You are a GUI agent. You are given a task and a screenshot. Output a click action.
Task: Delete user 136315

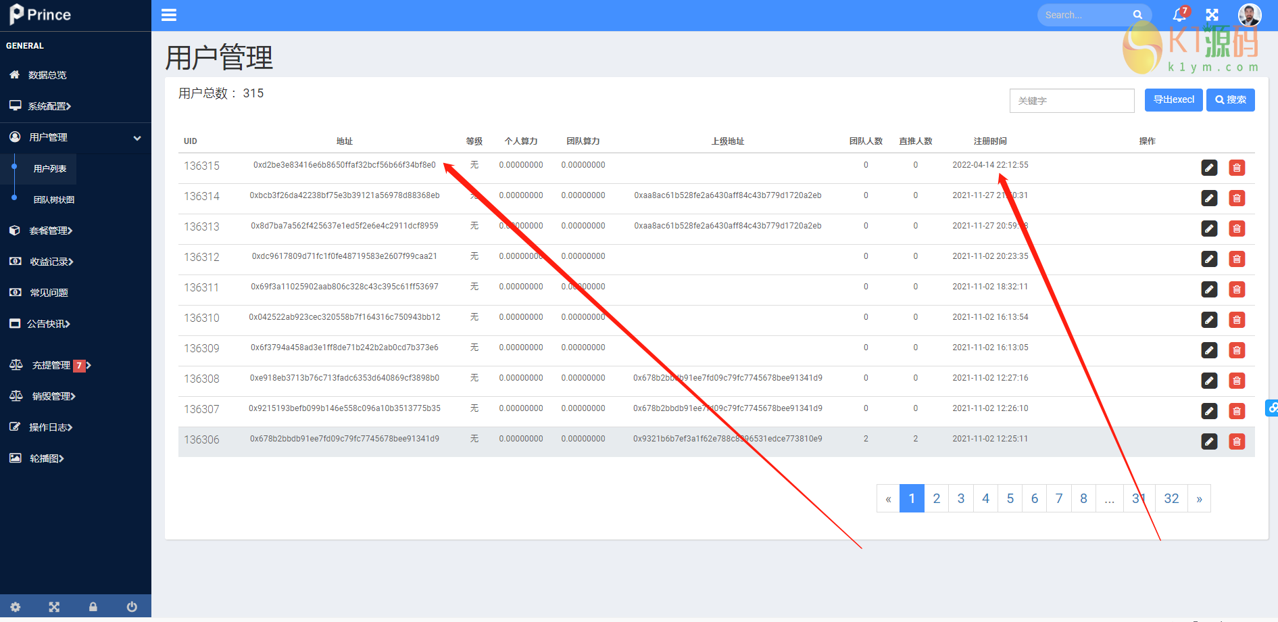[x=1237, y=168]
